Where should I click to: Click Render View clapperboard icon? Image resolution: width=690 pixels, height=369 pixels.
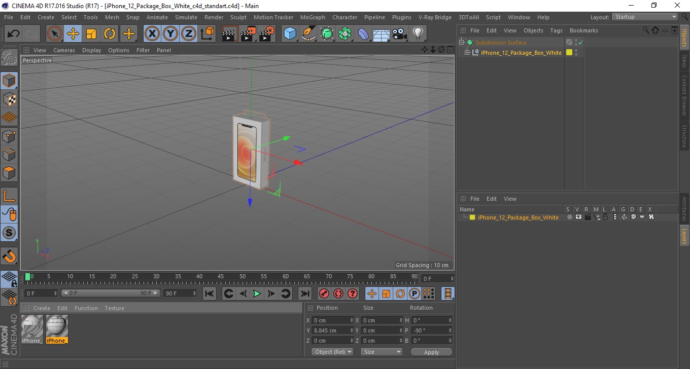(230, 34)
